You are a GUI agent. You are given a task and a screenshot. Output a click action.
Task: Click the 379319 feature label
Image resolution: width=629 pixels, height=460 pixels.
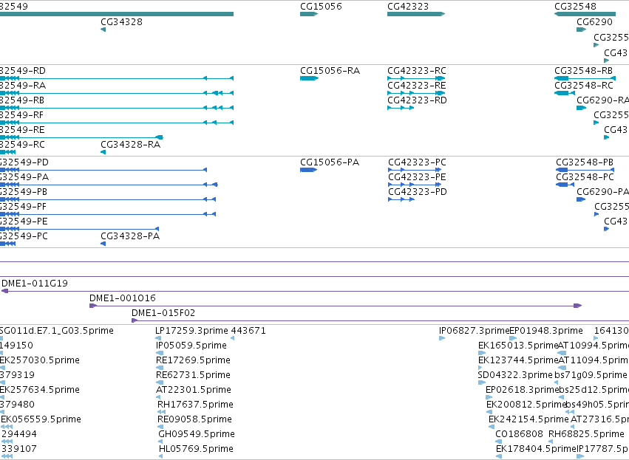[x=17, y=375]
